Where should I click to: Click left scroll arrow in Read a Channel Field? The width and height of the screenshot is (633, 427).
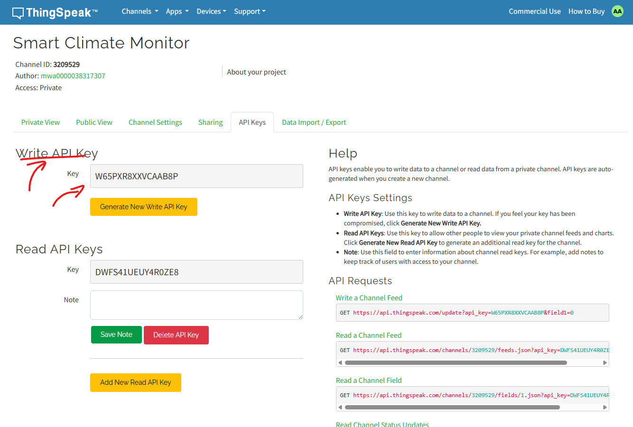click(340, 407)
